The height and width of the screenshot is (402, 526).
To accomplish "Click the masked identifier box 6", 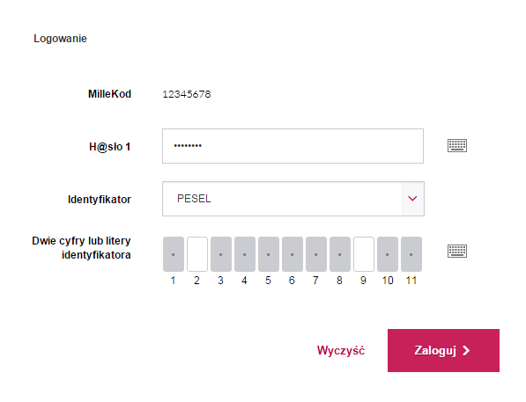I will point(293,254).
